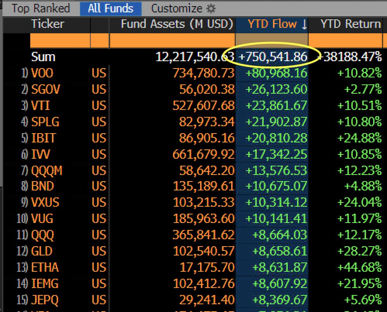
Task: Click the US exchange code for GLD
Action: point(99,251)
